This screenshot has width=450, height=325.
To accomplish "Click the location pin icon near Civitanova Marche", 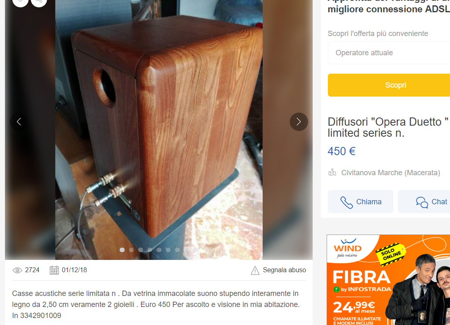I will coord(332,173).
